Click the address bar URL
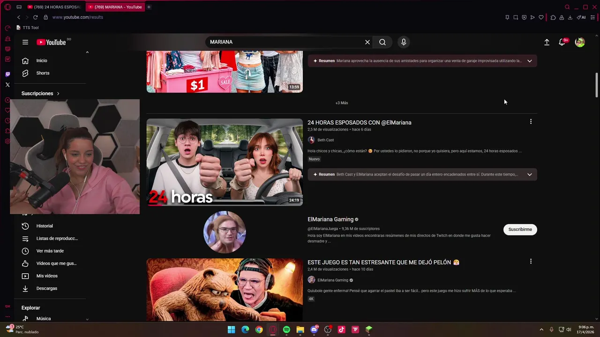This screenshot has height=337, width=600. tap(78, 17)
